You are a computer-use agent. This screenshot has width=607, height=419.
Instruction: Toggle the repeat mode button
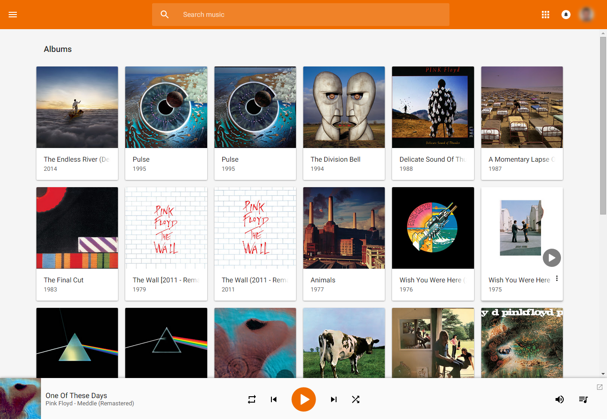(252, 399)
